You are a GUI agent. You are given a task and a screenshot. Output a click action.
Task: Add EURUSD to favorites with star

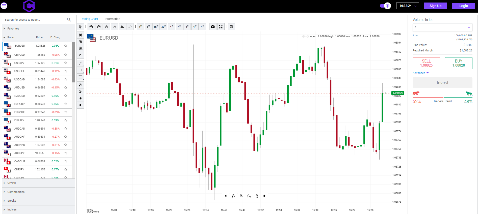[66, 46]
